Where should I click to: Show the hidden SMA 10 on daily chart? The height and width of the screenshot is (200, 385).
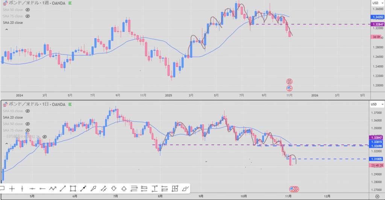pos(27,111)
